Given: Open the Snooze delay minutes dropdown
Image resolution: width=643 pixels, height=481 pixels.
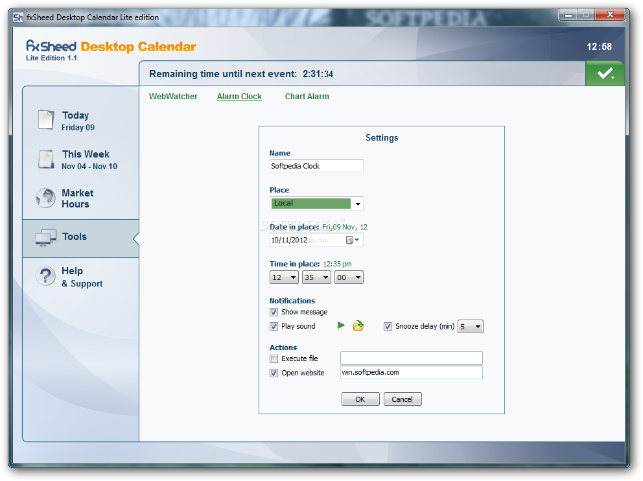Looking at the screenshot, I should (471, 327).
